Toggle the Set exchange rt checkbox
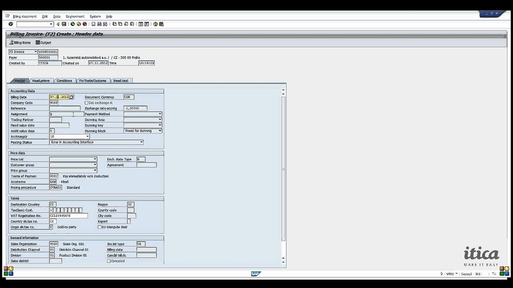 [87, 103]
